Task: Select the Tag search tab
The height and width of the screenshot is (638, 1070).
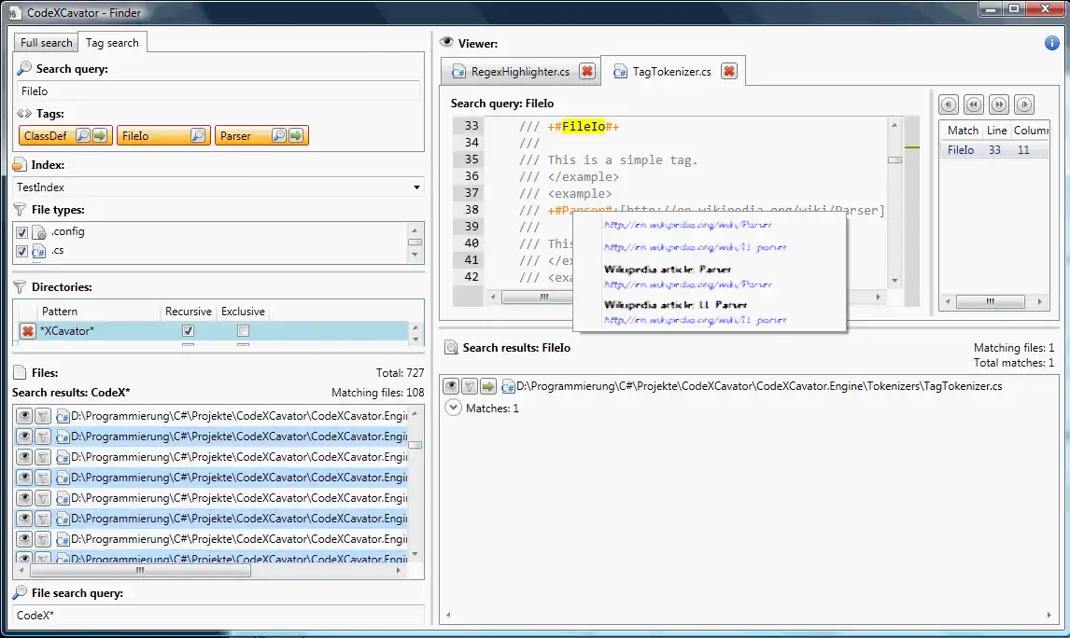Action: (112, 42)
